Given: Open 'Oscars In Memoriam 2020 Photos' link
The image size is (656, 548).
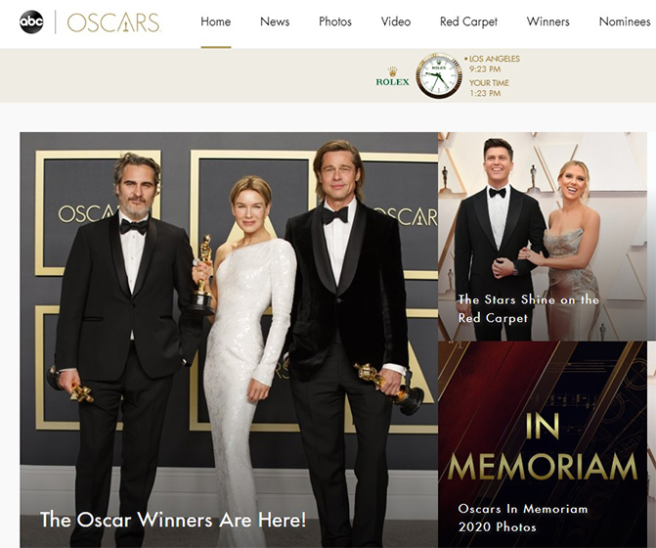Looking at the screenshot, I should 523,518.
